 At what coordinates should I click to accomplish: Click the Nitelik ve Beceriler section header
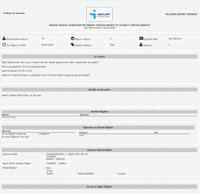pyautogui.click(x=99, y=90)
